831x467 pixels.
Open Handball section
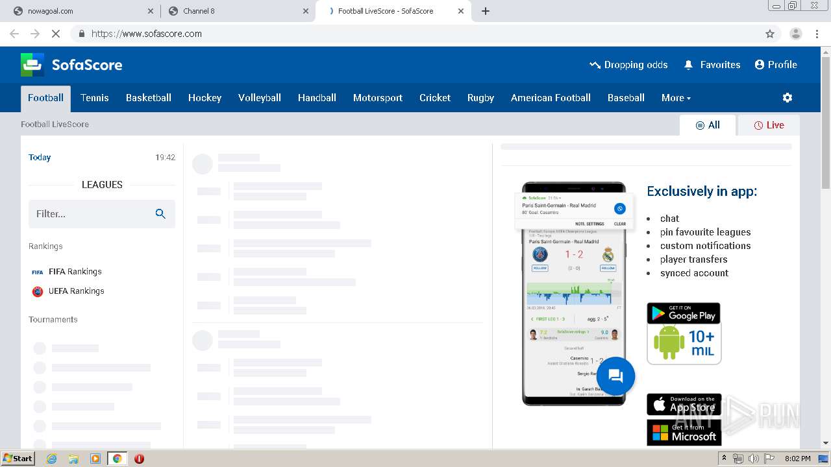(317, 98)
